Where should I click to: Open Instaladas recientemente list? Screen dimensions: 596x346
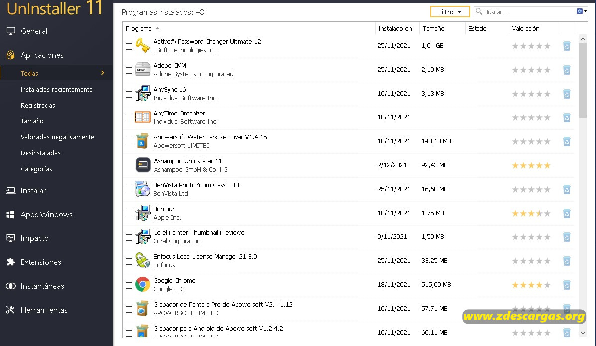57,89
